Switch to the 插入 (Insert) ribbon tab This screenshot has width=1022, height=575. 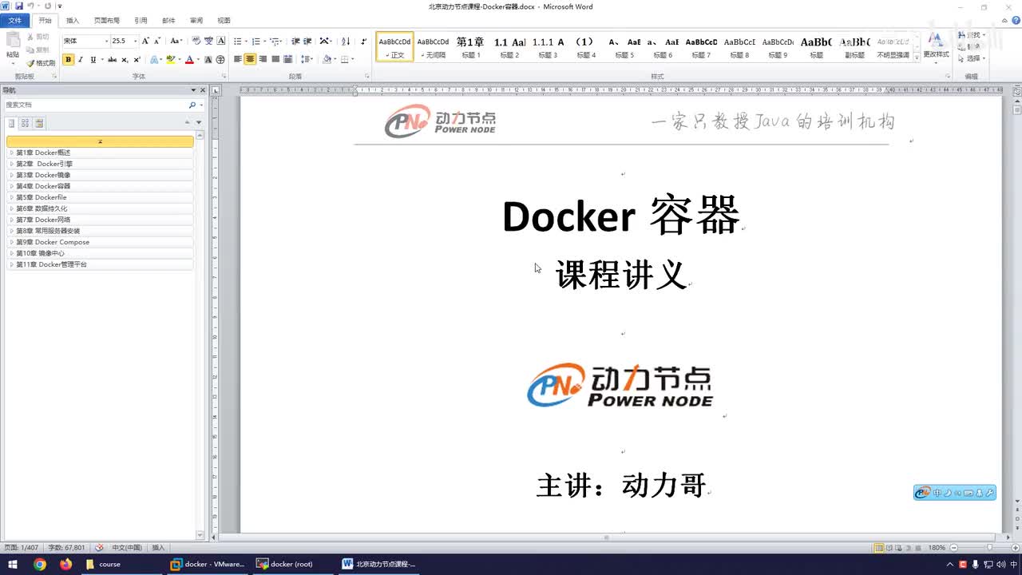73,21
